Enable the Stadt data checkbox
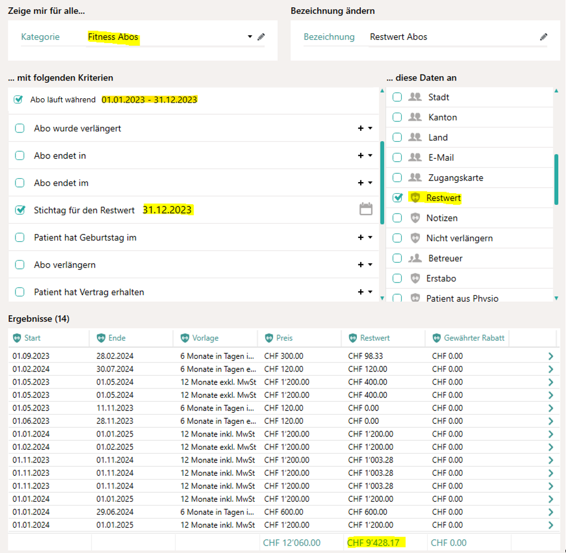The height and width of the screenshot is (553, 566). (x=397, y=97)
